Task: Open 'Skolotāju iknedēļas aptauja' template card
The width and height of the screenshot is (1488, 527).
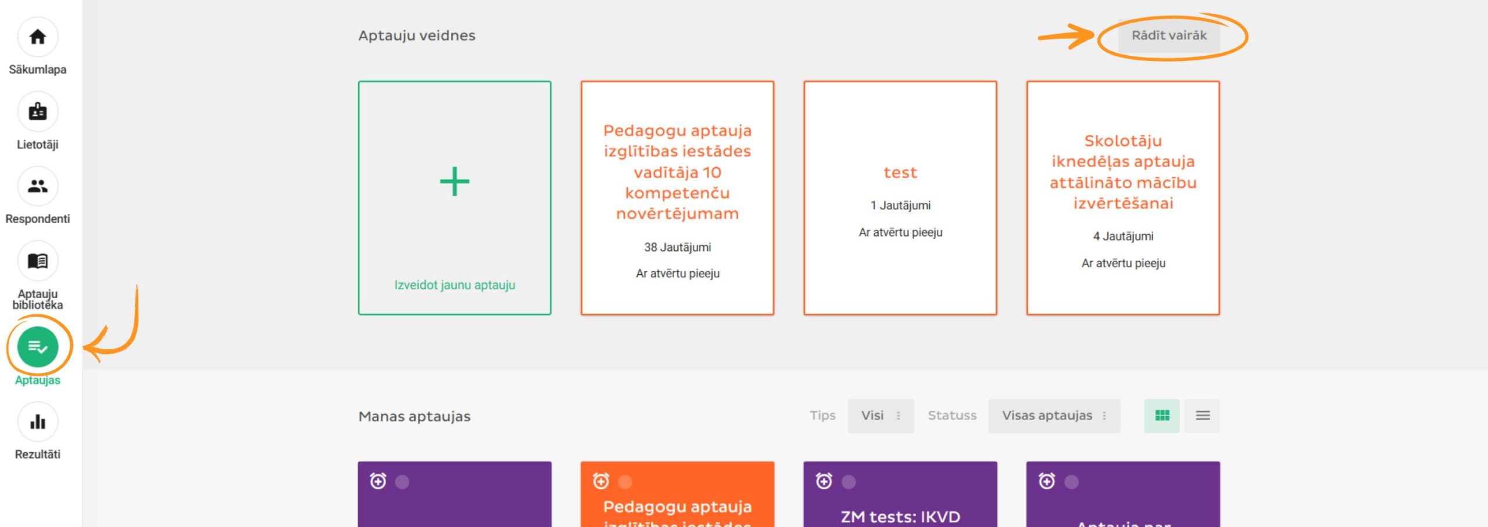Action: pyautogui.click(x=1122, y=198)
